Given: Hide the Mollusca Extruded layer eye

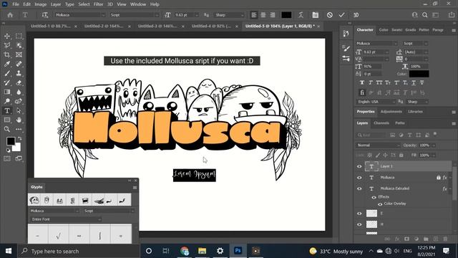Looking at the screenshot, I should point(359,188).
